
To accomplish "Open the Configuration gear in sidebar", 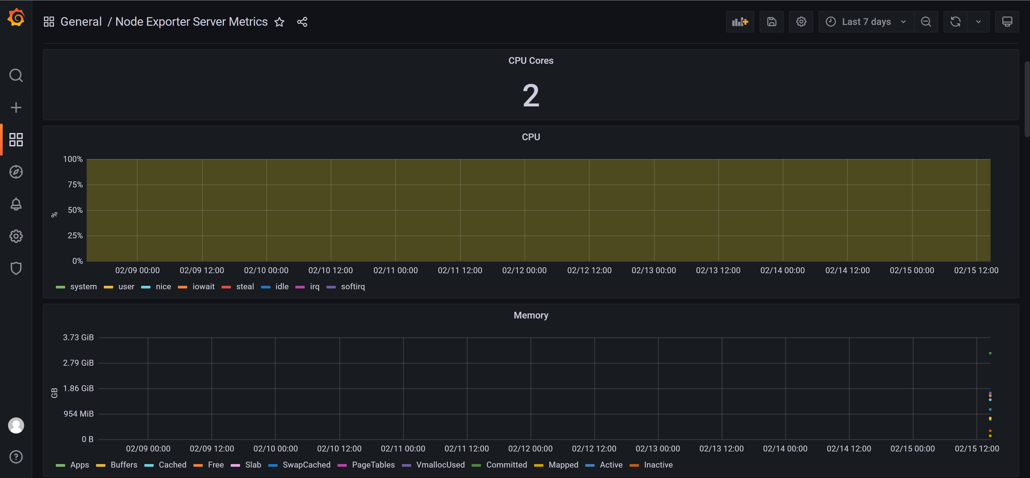I will pyautogui.click(x=16, y=236).
